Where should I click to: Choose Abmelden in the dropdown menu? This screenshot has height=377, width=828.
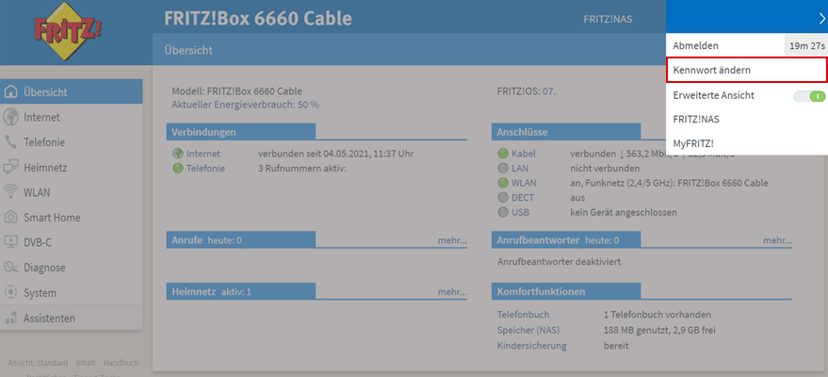coord(696,45)
